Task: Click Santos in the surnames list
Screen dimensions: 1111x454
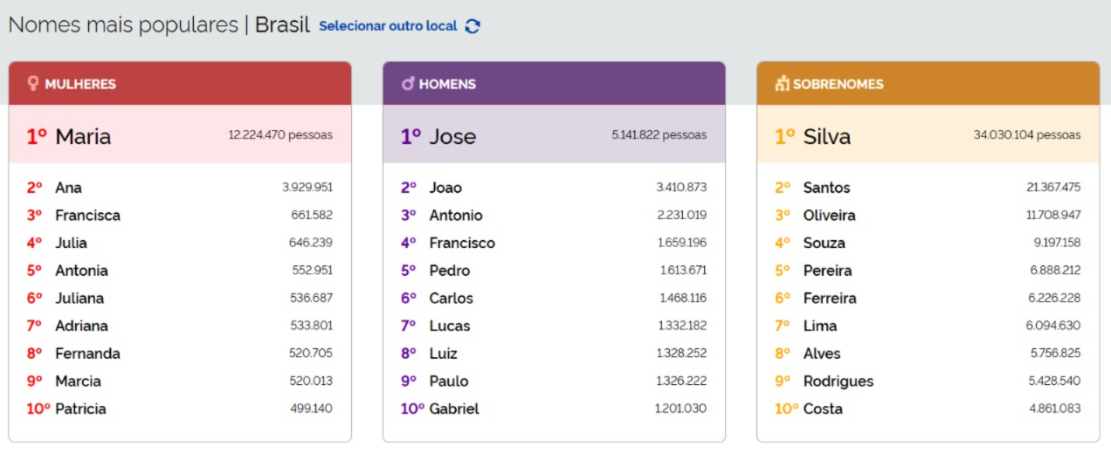Action: pyautogui.click(x=826, y=188)
